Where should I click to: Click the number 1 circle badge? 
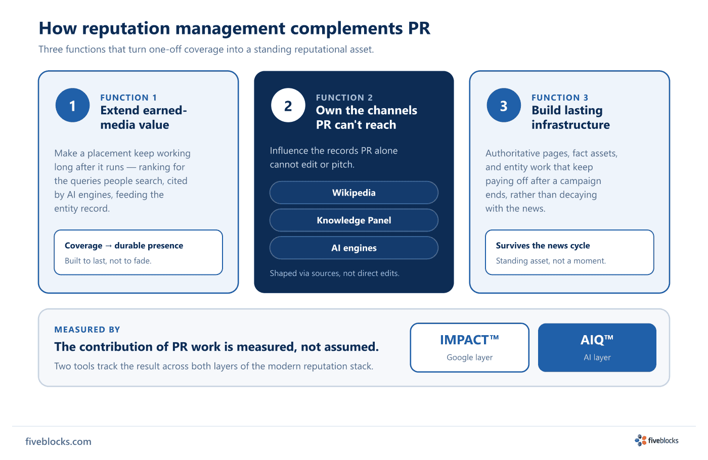pyautogui.click(x=72, y=105)
